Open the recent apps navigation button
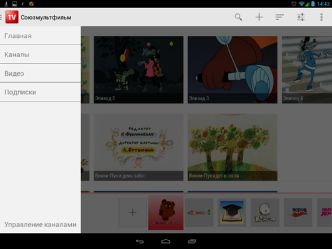The height and width of the screenshot is (249, 332). click(192, 241)
